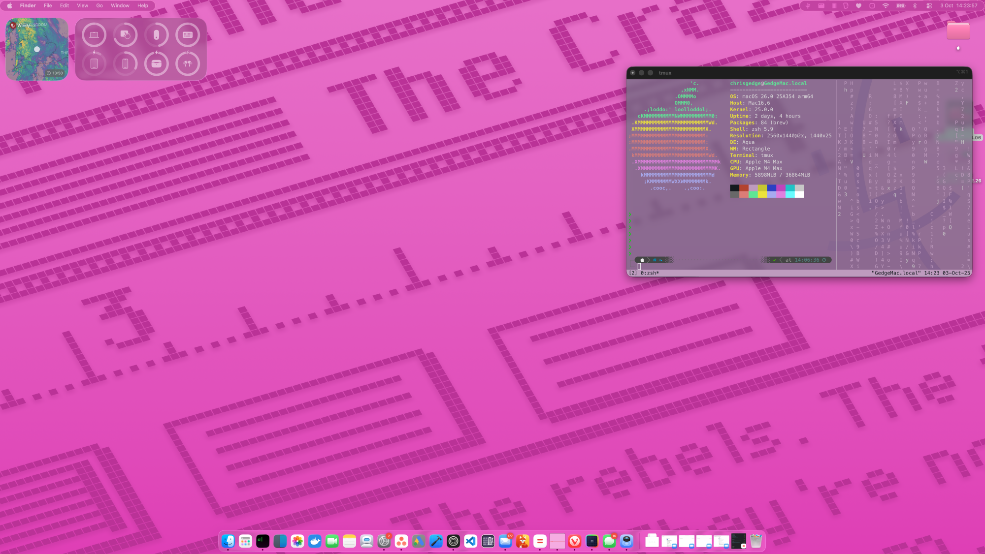Click the AirPods battery ring widget

[x=188, y=64]
